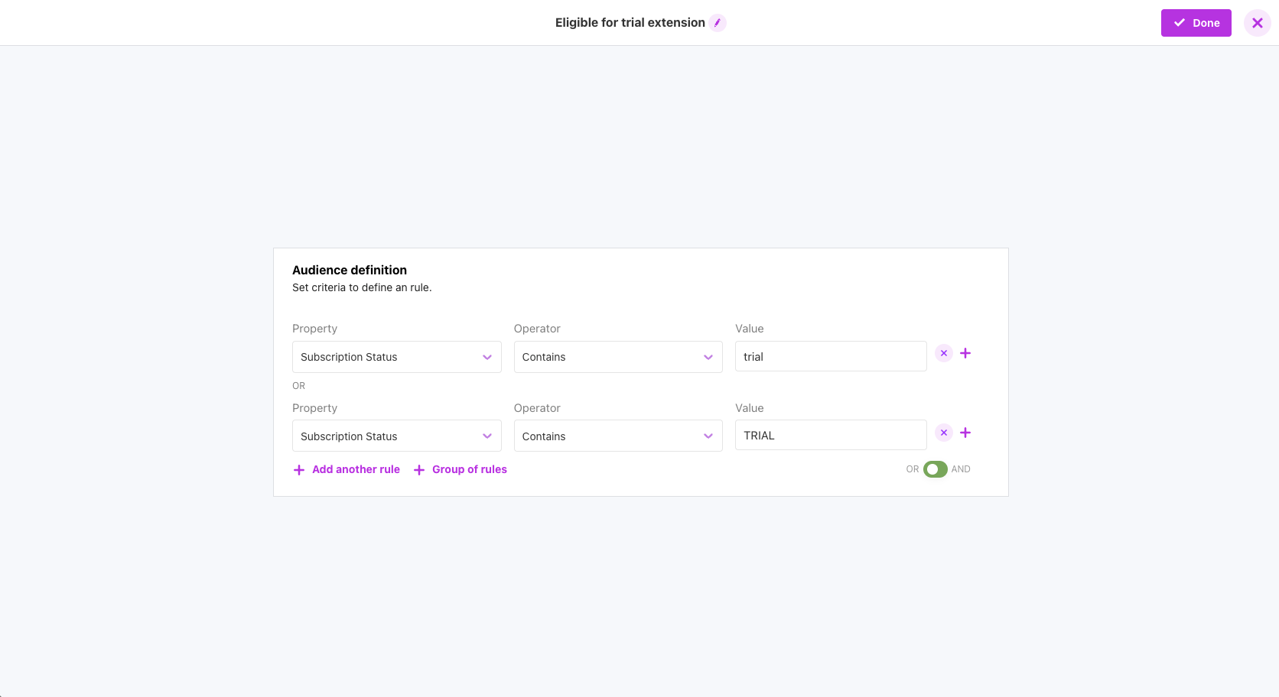Screen dimensions: 1279x697
Task: Open the second Property dropdown
Action: [396, 436]
